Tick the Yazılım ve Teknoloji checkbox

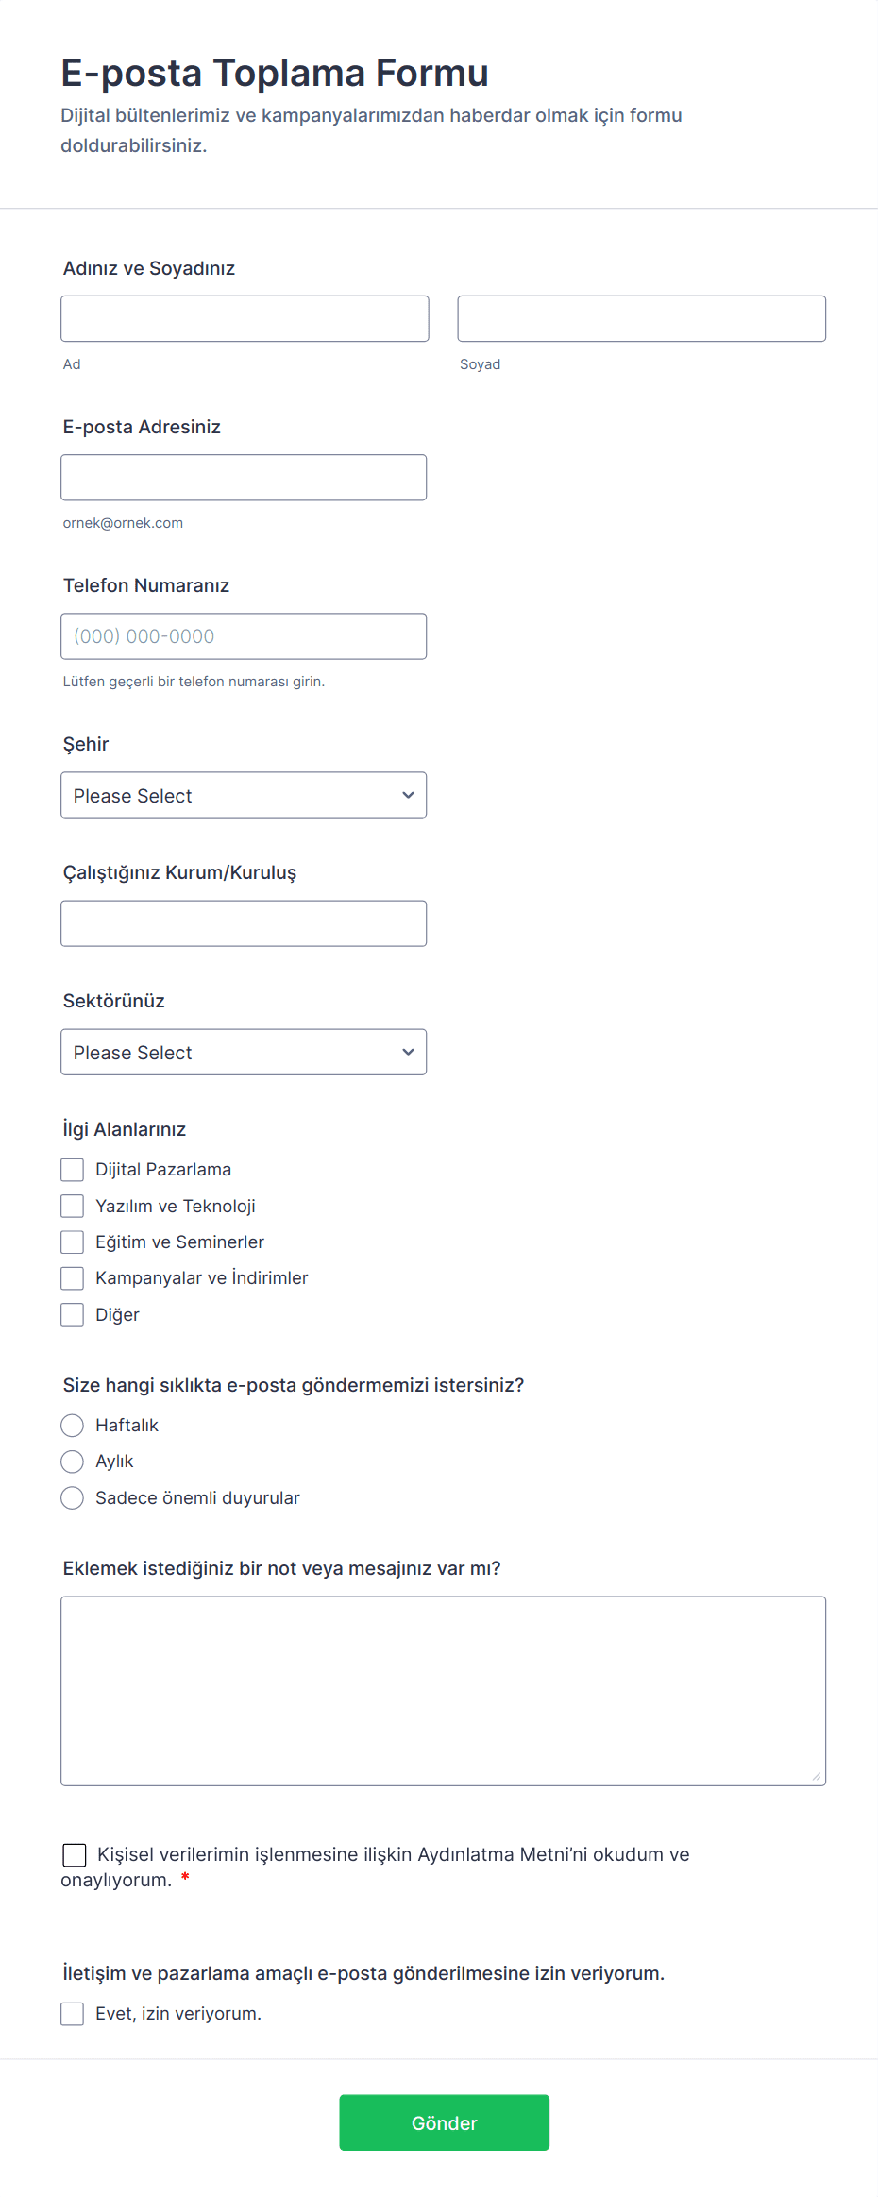pyautogui.click(x=73, y=1206)
